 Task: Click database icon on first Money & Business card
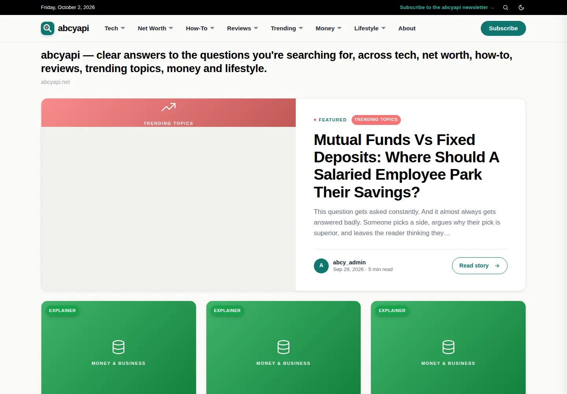(119, 347)
